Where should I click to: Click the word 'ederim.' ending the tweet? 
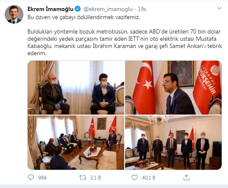click(37, 53)
